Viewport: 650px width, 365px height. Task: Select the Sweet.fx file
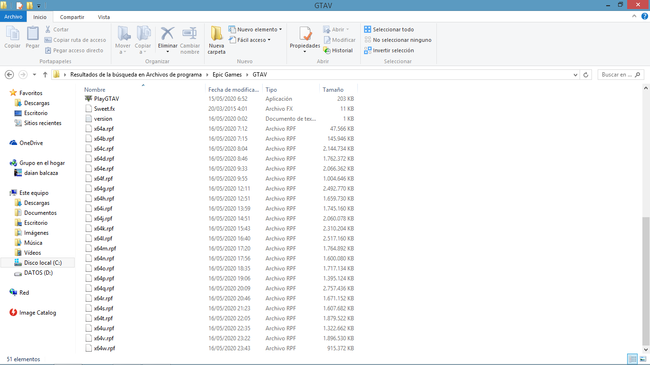point(104,109)
